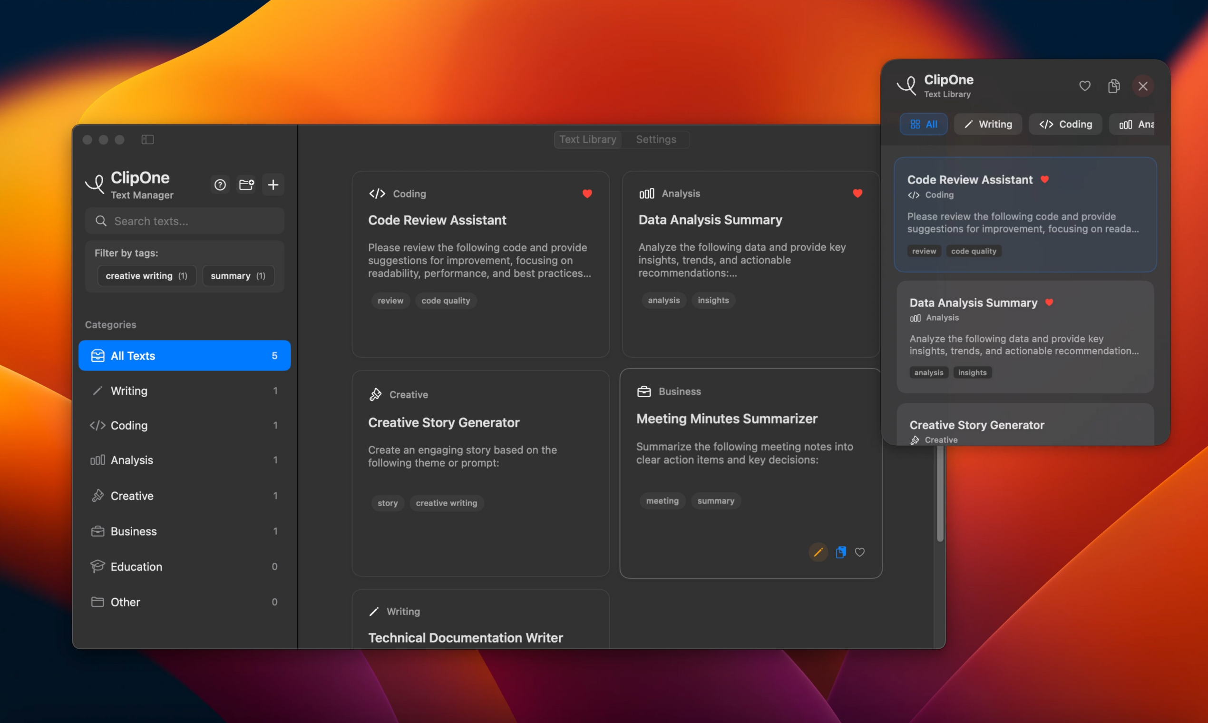Click the analysis tag on Data Analysis card
Viewport: 1208px width, 723px height.
tap(663, 300)
